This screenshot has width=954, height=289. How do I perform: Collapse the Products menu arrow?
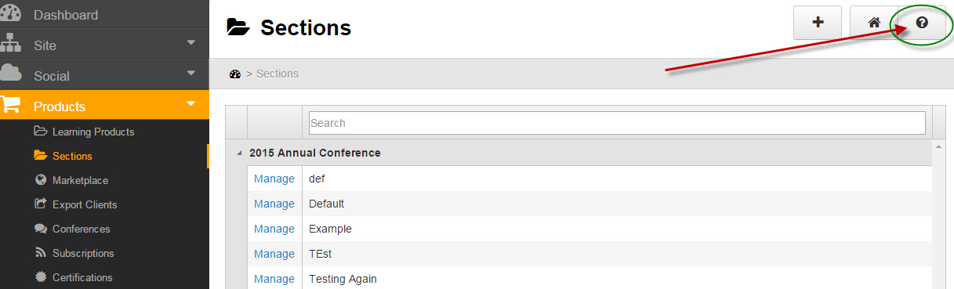click(190, 103)
